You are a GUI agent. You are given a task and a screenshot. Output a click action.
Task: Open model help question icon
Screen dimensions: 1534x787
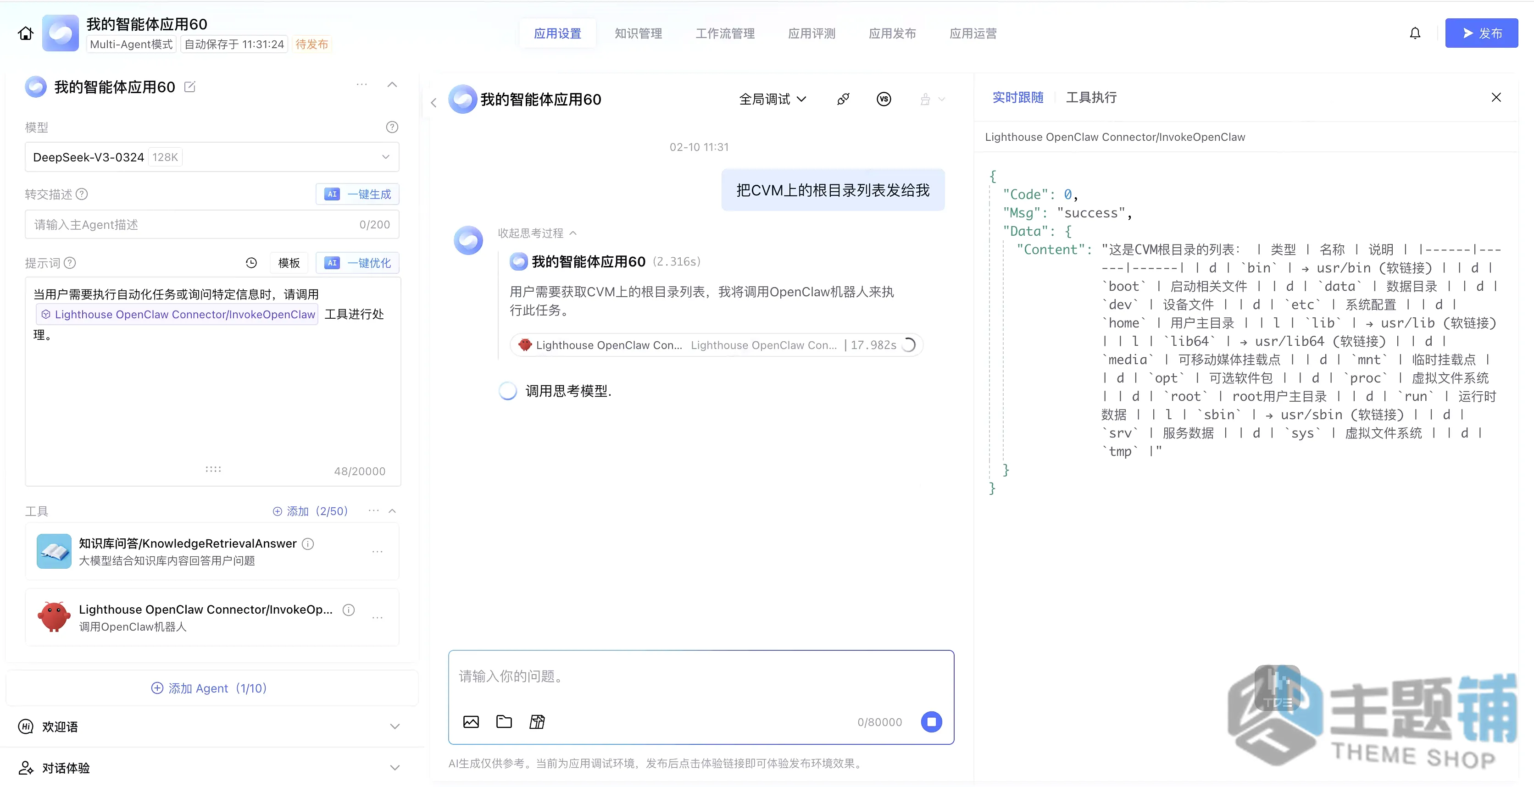392,127
